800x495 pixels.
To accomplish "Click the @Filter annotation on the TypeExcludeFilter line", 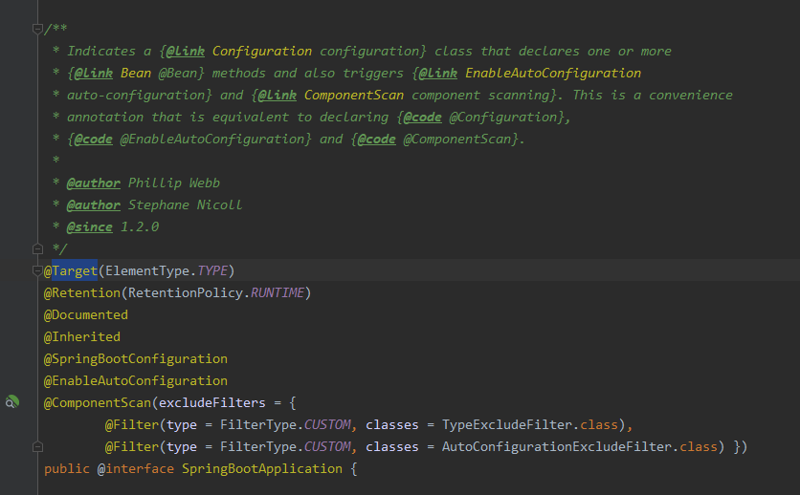I will [132, 424].
